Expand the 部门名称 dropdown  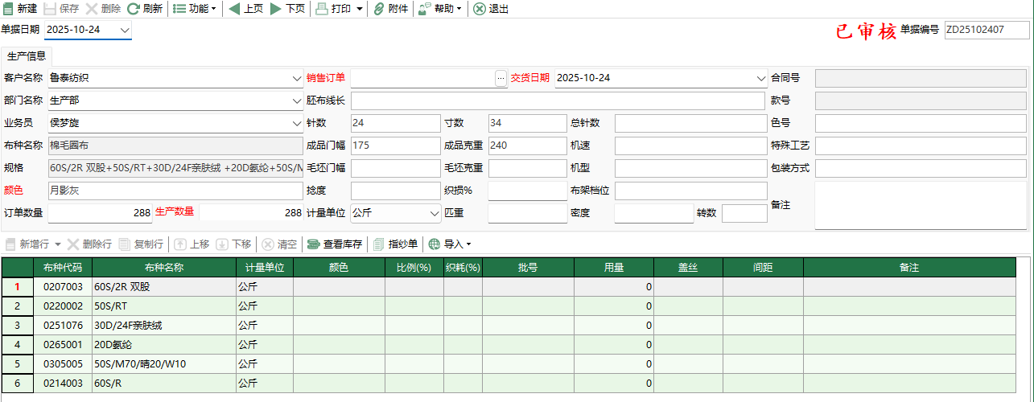[x=297, y=100]
